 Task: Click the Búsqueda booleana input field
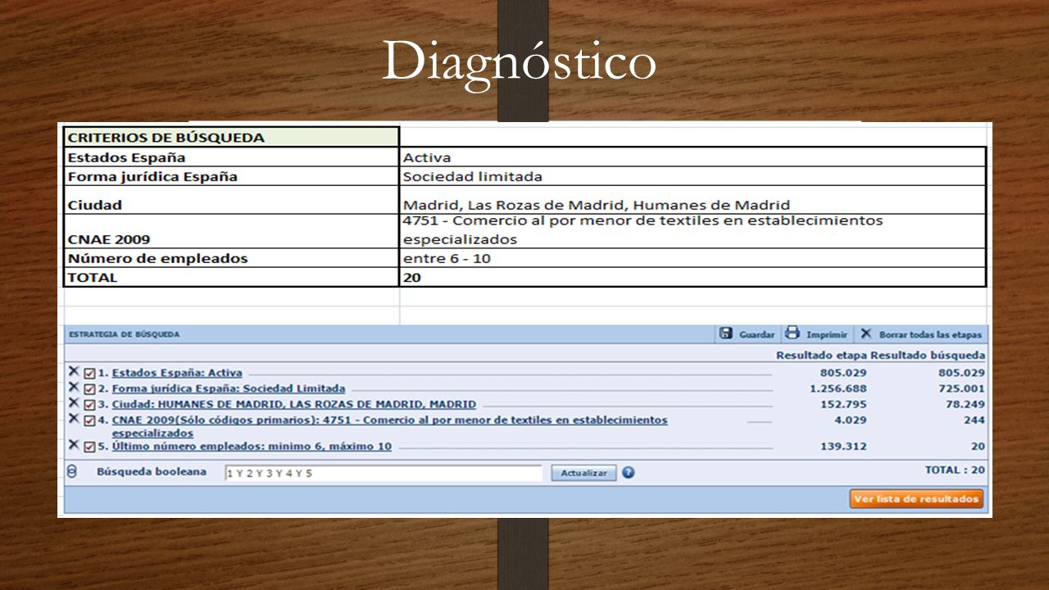coord(384,473)
